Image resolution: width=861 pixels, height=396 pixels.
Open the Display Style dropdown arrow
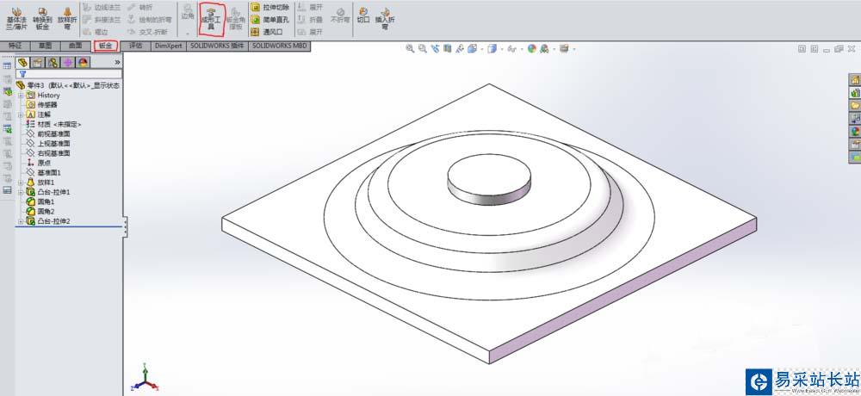coord(501,49)
